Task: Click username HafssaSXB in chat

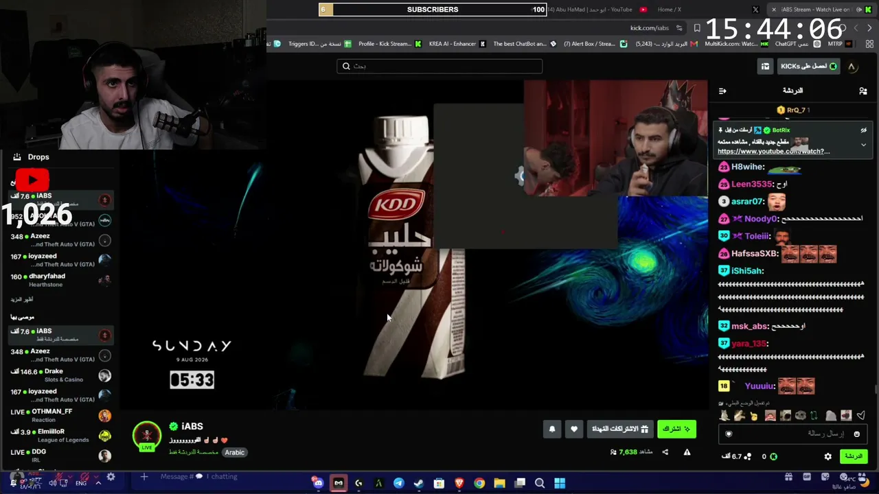Action: 754,254
